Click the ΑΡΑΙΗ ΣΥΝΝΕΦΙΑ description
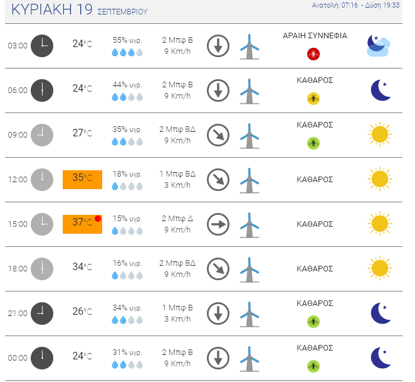Screen dimensions: 415x382 pos(315,36)
